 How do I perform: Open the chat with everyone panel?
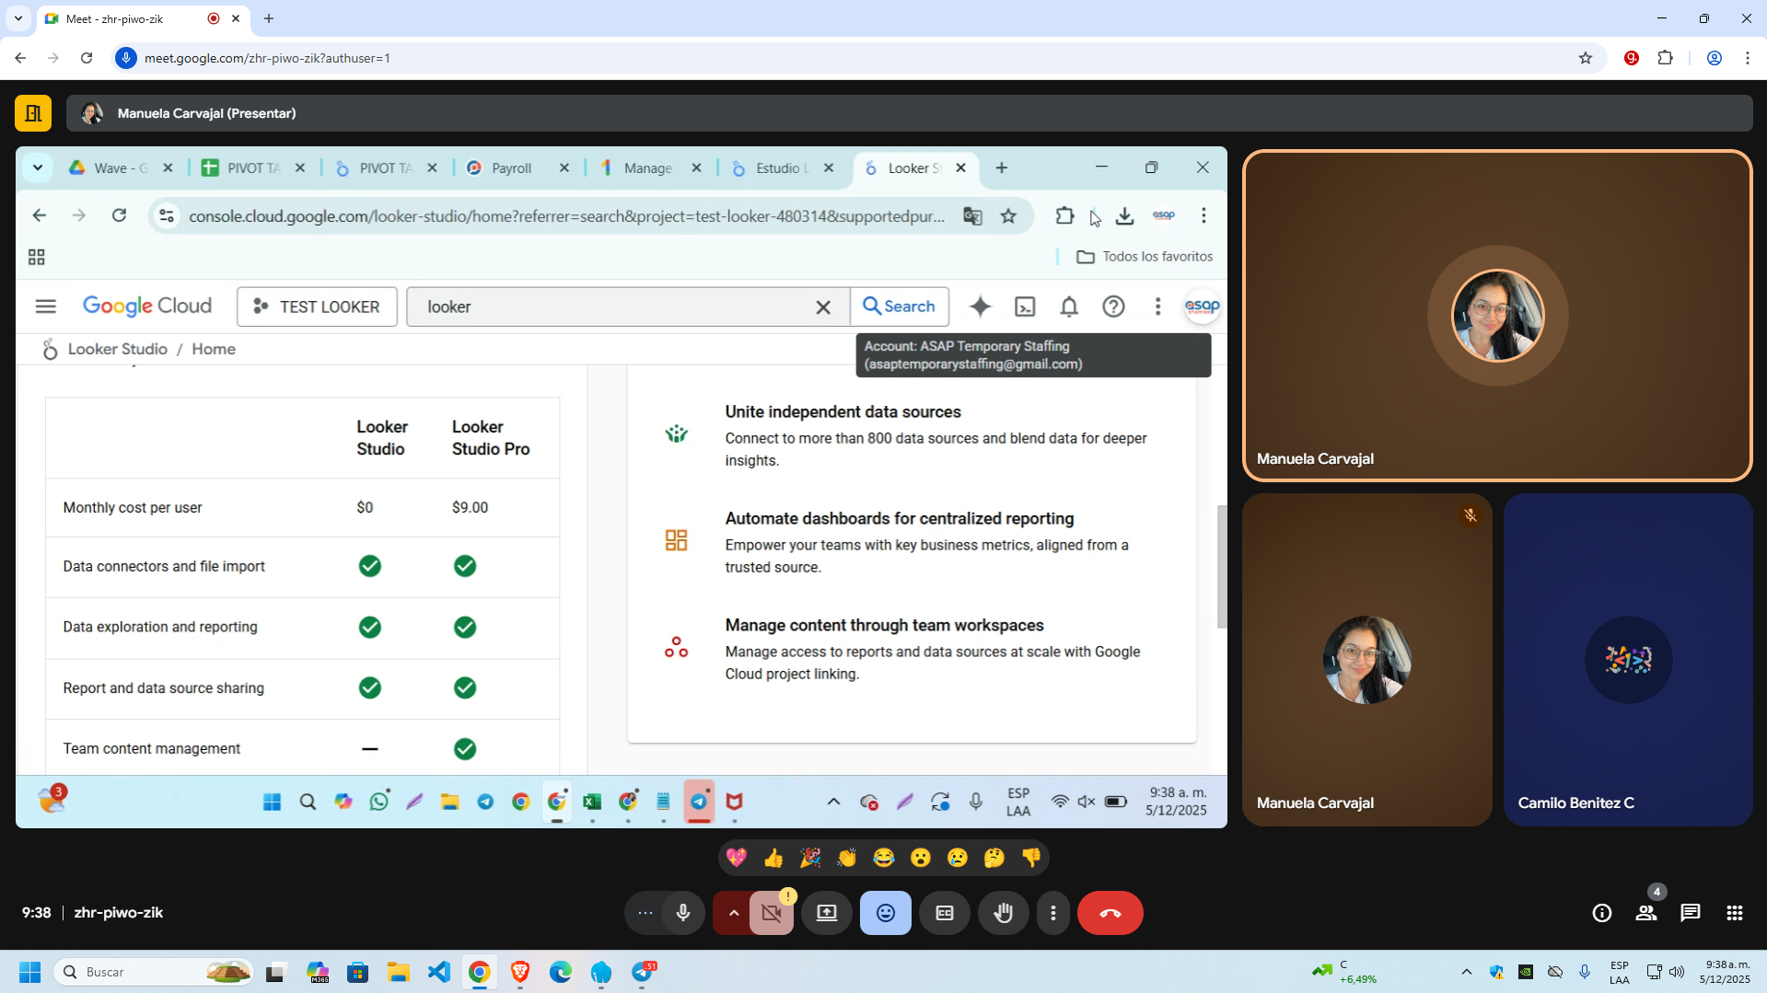(1690, 913)
